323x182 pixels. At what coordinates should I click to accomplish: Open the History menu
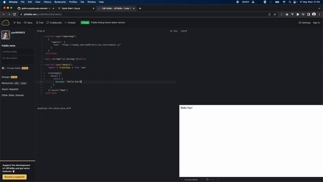(x=47, y=2)
